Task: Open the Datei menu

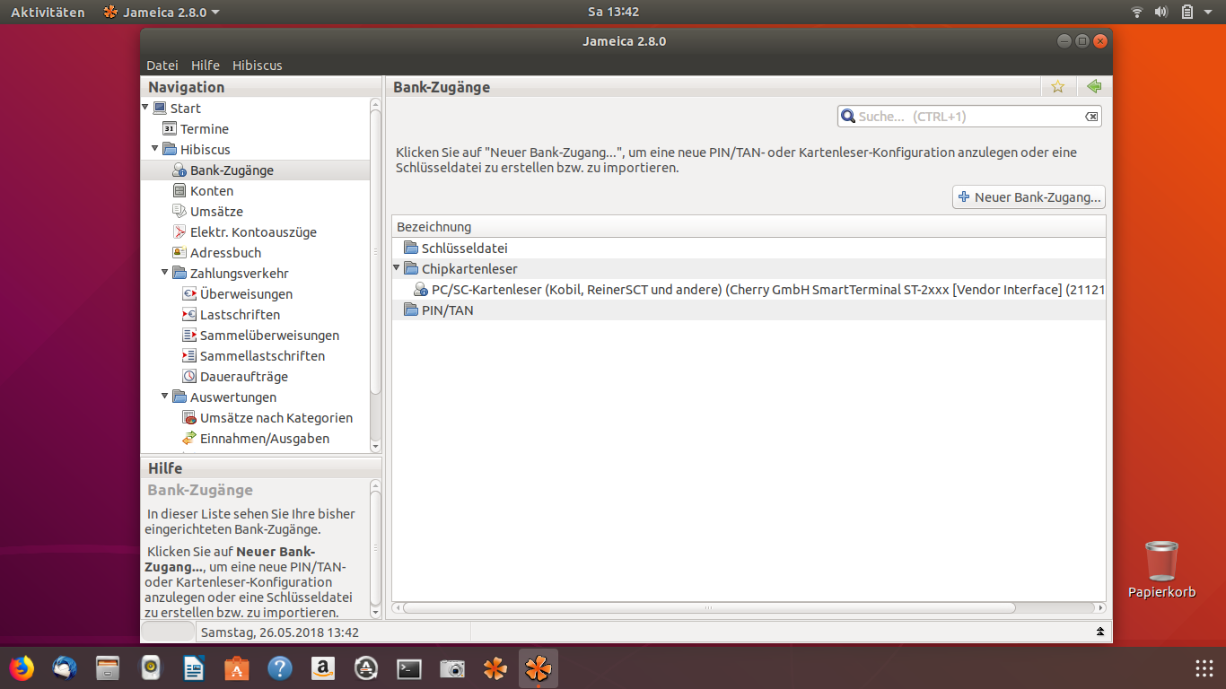Action: [162, 65]
